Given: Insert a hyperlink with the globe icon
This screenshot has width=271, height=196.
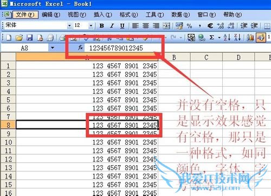Looking at the screenshot, I should coord(202,37).
